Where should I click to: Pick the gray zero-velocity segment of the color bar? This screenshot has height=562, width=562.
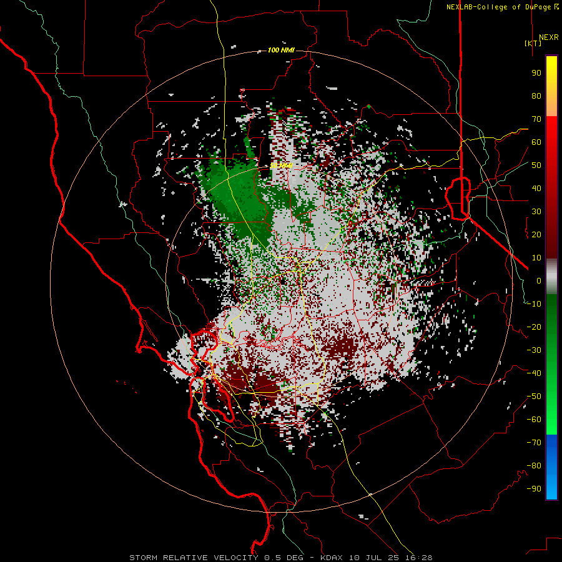(x=551, y=276)
